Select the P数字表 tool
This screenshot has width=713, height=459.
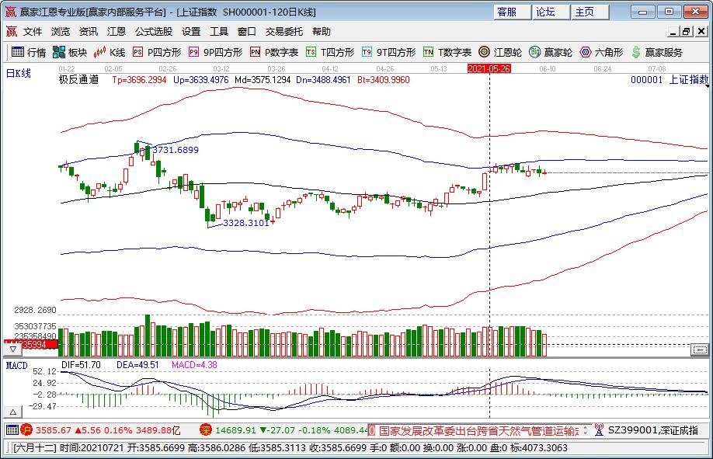pyautogui.click(x=274, y=52)
